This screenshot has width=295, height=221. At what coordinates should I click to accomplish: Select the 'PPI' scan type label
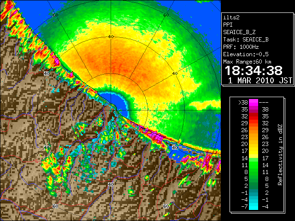tap(228, 25)
